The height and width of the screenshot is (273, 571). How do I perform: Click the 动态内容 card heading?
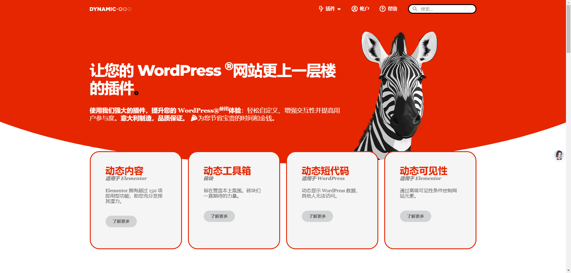124,171
